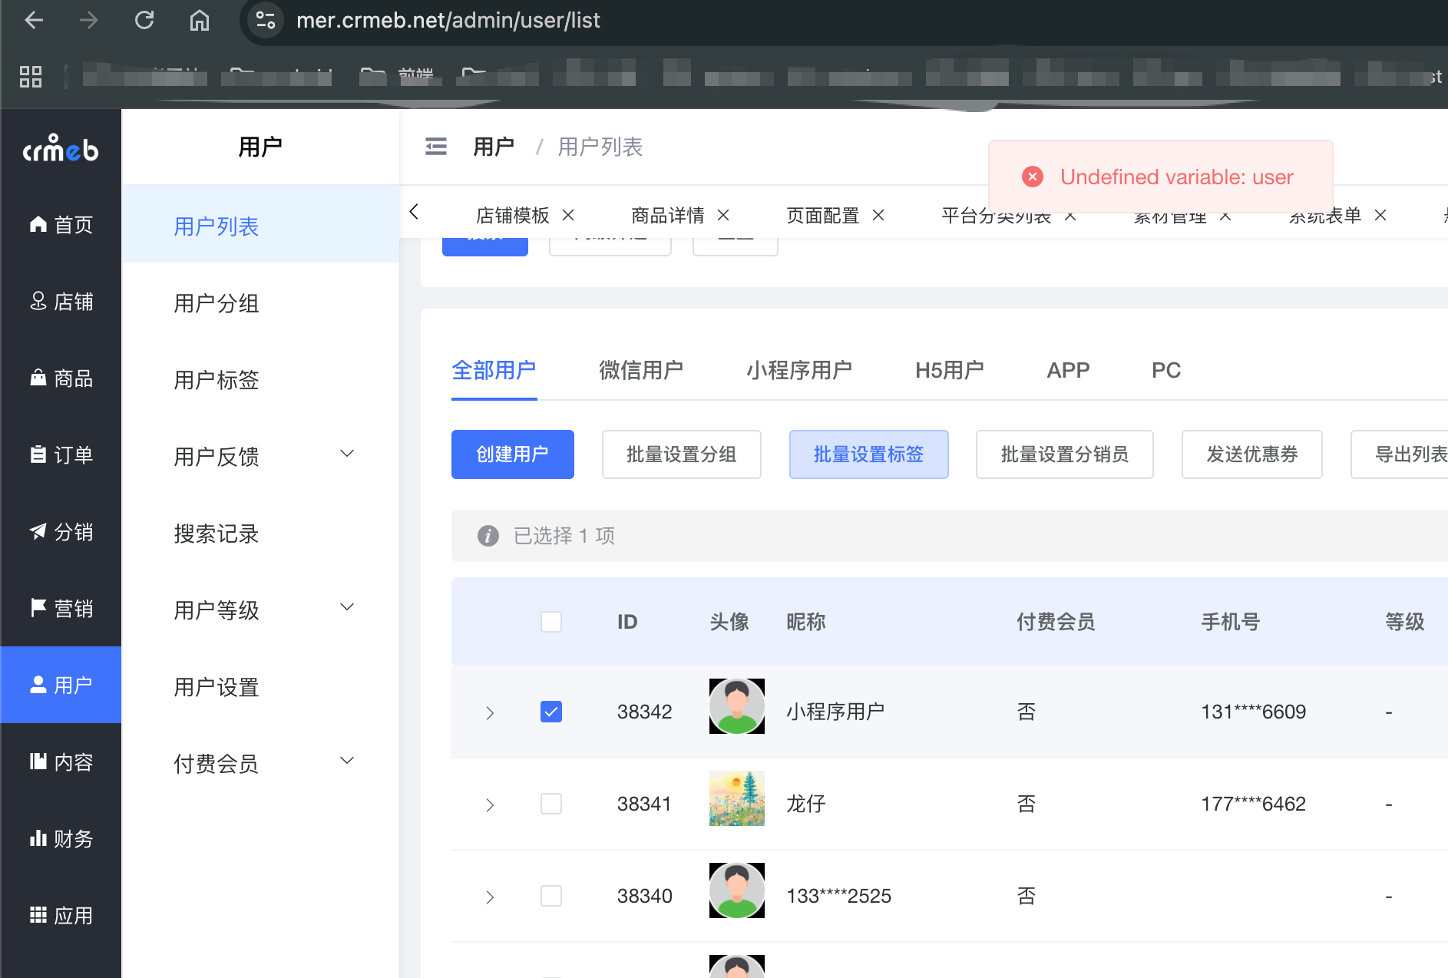
Task: Open 商品 in the main sidebar
Action: point(61,378)
